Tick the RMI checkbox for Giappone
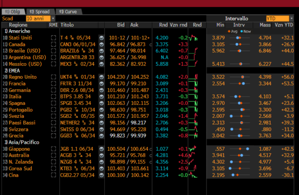Image resolution: width=299 pixels, height=195 pixels. [54, 149]
